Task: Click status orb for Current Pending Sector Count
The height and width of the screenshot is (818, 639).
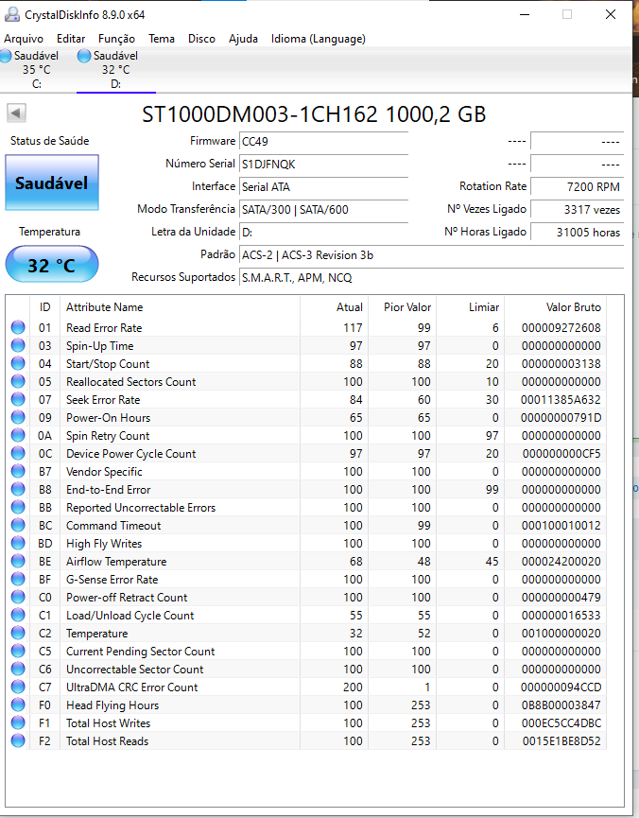Action: click(18, 652)
